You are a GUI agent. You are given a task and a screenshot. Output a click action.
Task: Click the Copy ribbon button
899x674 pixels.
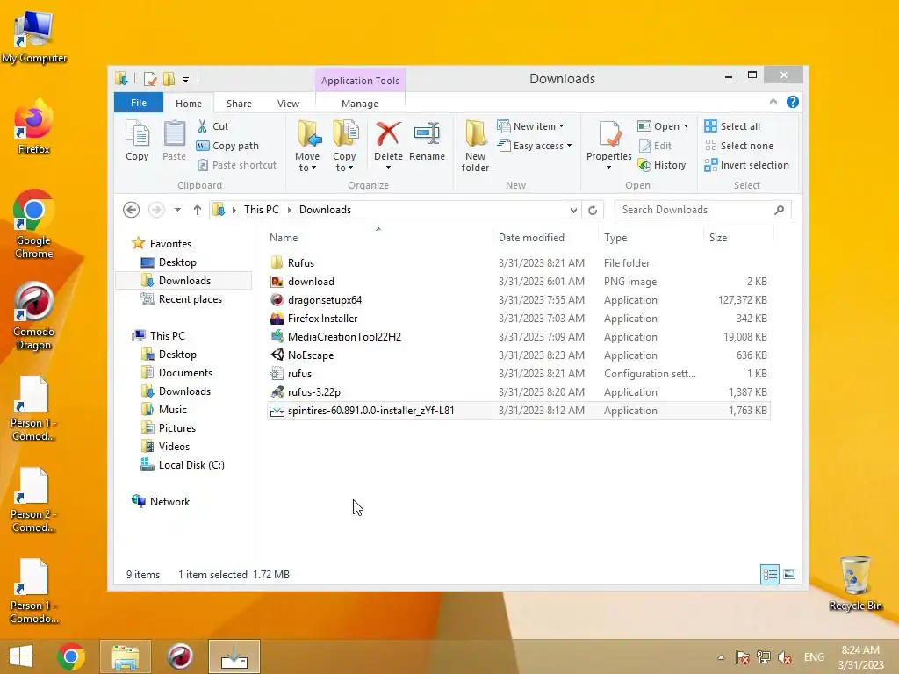(x=137, y=141)
